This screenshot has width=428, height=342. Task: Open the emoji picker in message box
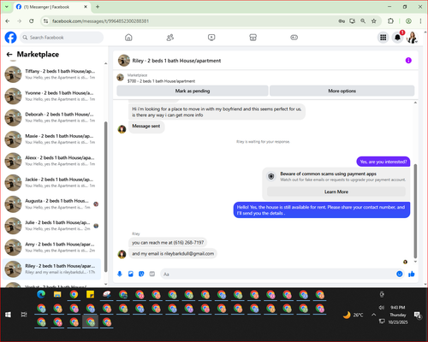(400, 274)
